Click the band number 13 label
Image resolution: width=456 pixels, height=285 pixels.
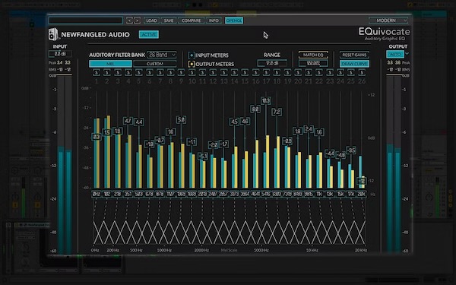pyautogui.click(x=223, y=81)
